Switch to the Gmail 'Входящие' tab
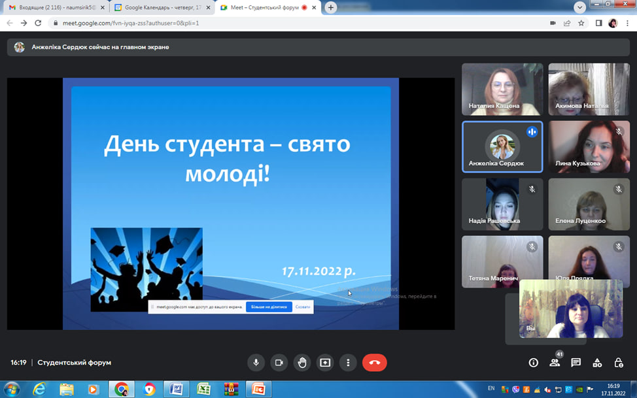 [56, 7]
